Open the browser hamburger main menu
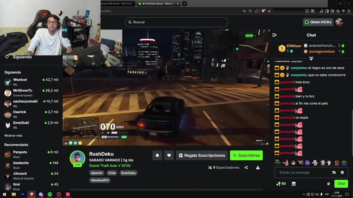The height and width of the screenshot is (198, 353). pyautogui.click(x=349, y=11)
